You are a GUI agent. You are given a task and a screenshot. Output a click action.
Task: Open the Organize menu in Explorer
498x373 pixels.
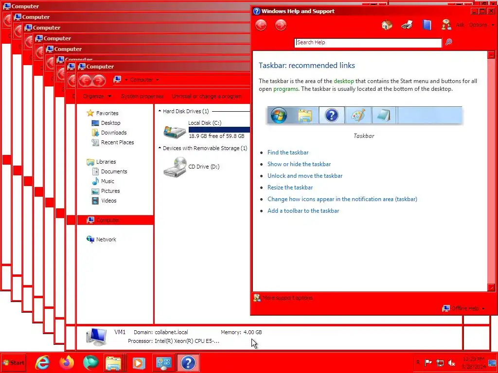coord(97,97)
